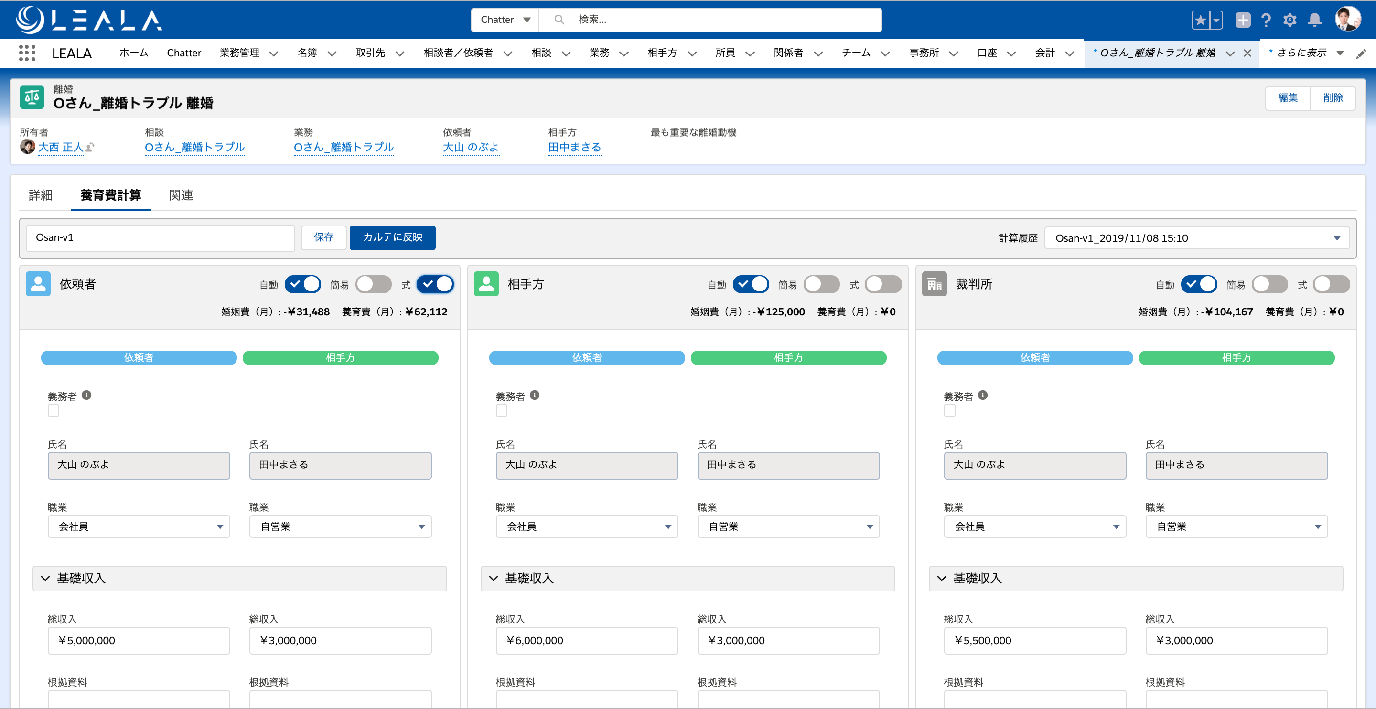Toggle 簡易 switch in 相手方 panel
This screenshot has width=1376, height=709.
click(x=822, y=284)
